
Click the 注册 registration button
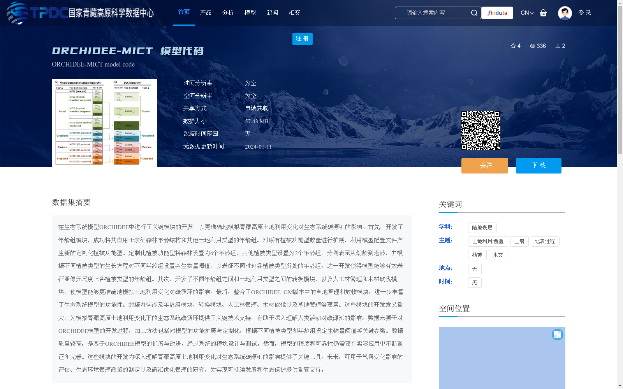302,39
